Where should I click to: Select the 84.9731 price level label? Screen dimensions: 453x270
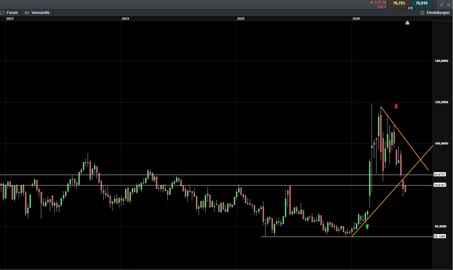click(439, 174)
